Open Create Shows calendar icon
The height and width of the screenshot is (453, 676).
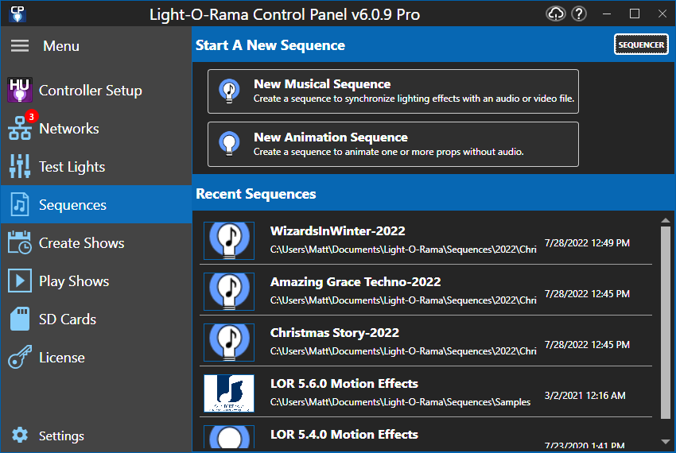pyautogui.click(x=19, y=242)
